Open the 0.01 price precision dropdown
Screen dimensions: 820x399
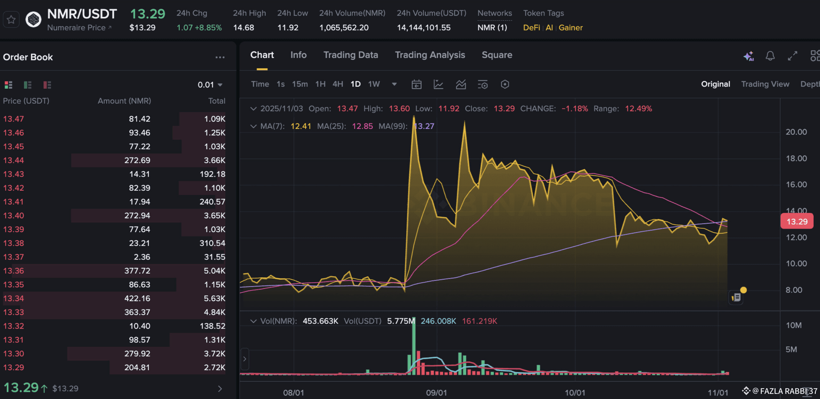[x=210, y=85]
